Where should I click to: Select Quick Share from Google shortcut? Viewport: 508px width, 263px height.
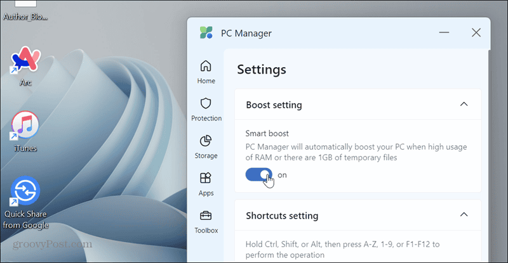[25, 203]
